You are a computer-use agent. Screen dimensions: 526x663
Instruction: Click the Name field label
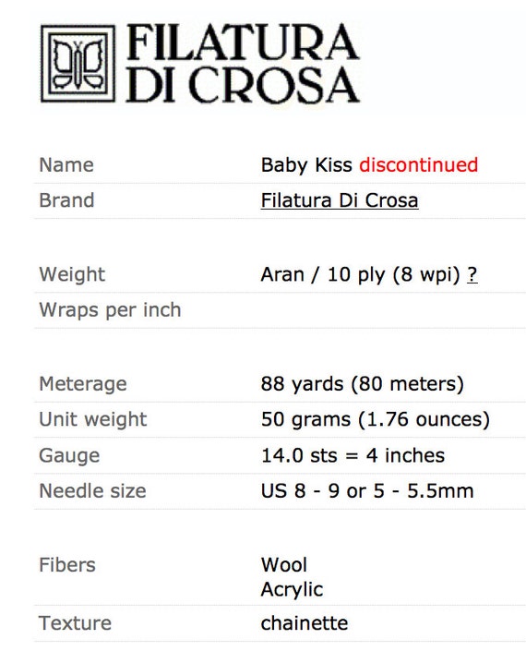tap(66, 165)
